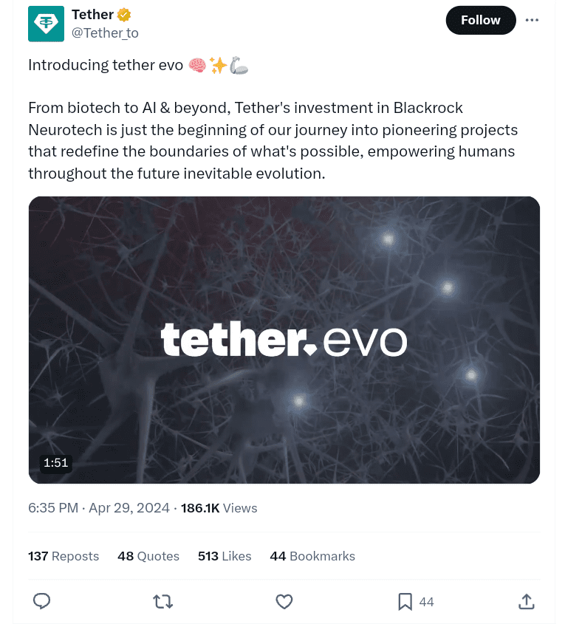Play the tether.evo video
The height and width of the screenshot is (624, 565).
click(x=284, y=340)
